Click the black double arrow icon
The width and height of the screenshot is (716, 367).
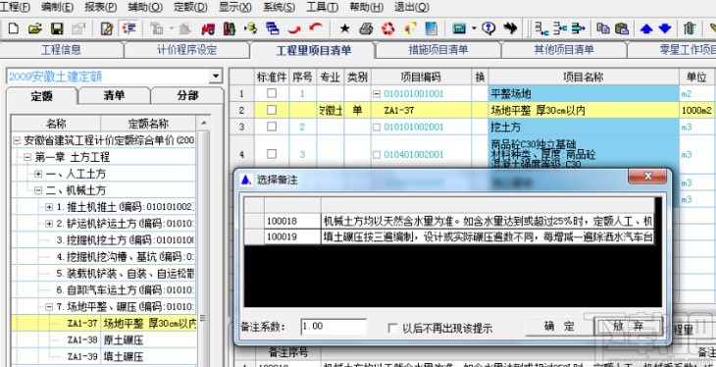[x=510, y=28]
